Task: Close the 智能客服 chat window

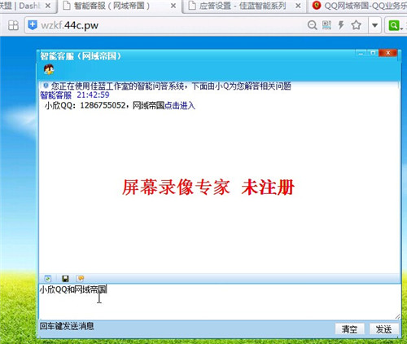Action: pos(388,53)
